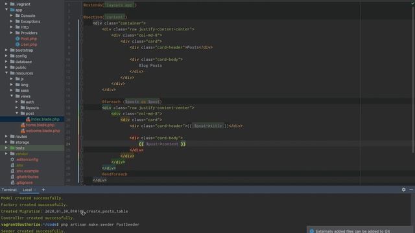The width and height of the screenshot is (415, 233).
Task: Click the create_posts_table migration line
Action: [64, 212]
